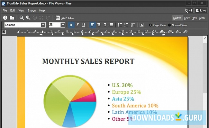Viewport: 209px width, 128px height.
Task: Apply multilevel list formatting
Action: pos(132,25)
